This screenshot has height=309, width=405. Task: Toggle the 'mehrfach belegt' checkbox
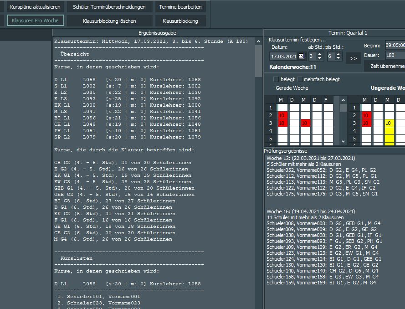click(x=300, y=79)
